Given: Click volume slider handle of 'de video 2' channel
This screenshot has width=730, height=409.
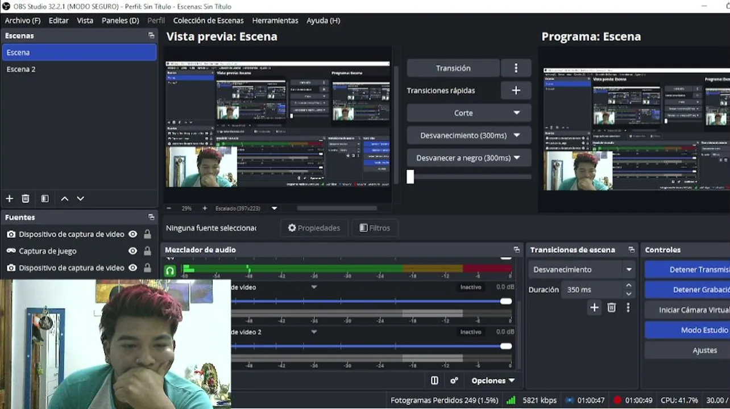Looking at the screenshot, I should click(x=506, y=346).
